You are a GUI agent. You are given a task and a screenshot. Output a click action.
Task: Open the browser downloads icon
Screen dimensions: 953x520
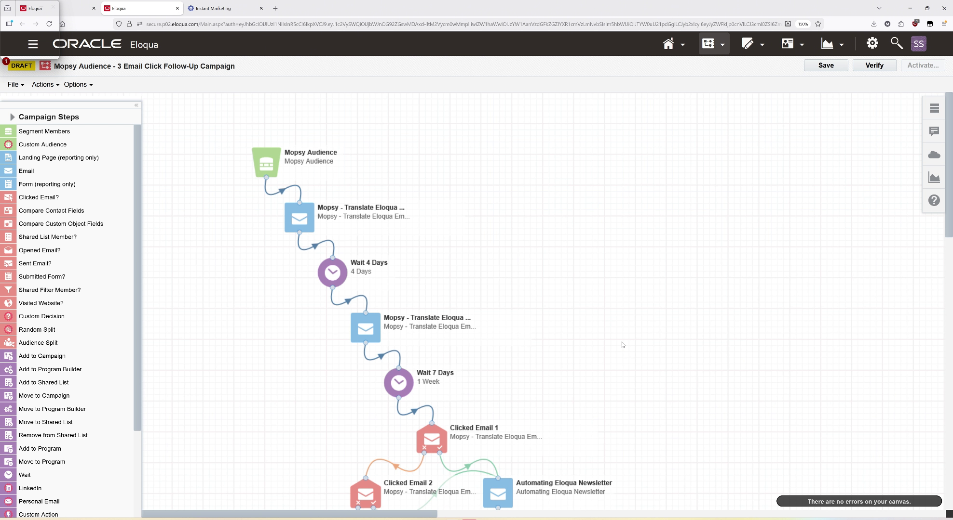point(873,24)
